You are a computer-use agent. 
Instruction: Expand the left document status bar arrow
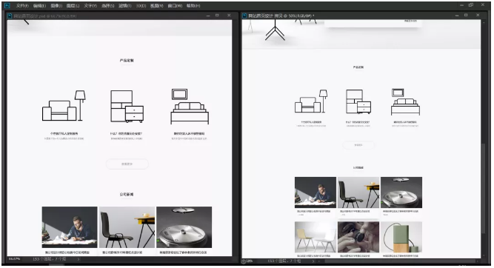pos(79,259)
